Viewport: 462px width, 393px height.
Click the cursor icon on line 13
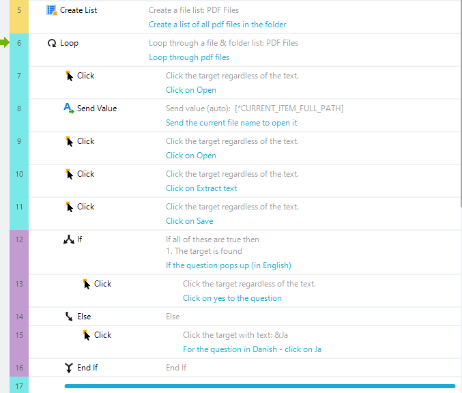click(86, 284)
